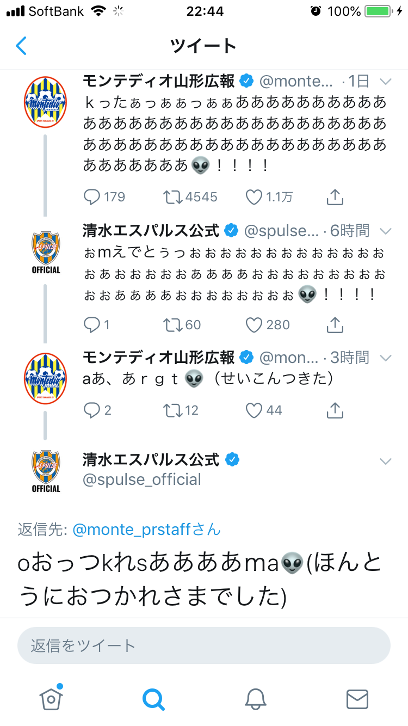Share the first Montedio Yamagata tweet

pyautogui.click(x=335, y=197)
